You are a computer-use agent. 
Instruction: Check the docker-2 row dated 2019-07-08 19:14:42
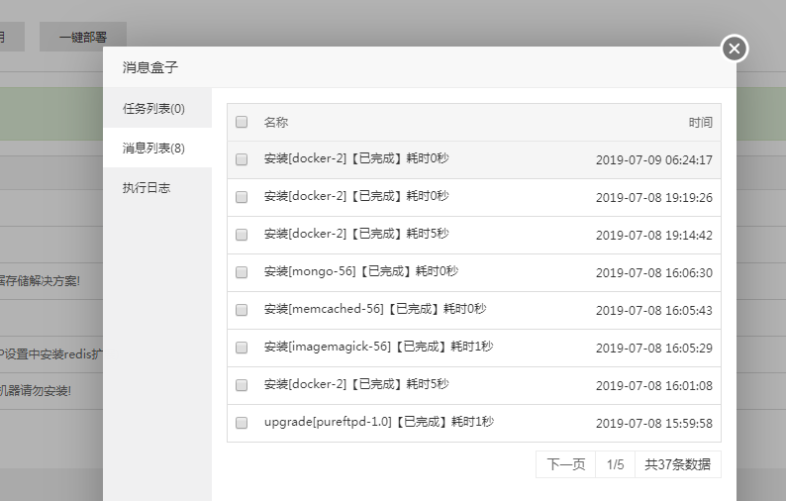242,235
